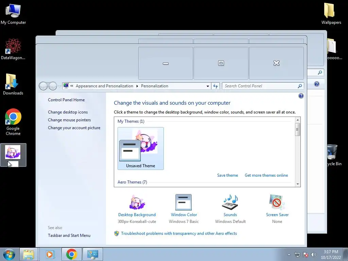Open Windows Explorer from the taskbar
This screenshot has height=261, width=348.
pyautogui.click(x=29, y=254)
